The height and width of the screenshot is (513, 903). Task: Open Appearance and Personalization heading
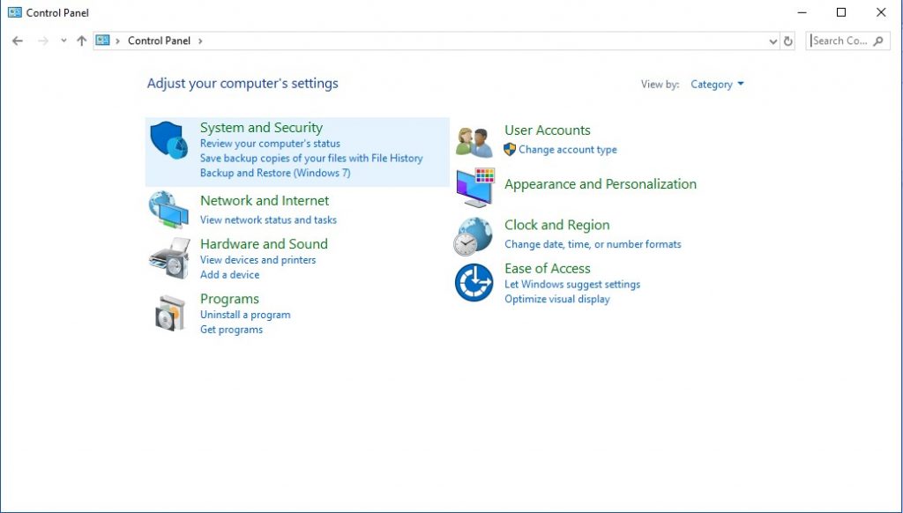click(601, 184)
